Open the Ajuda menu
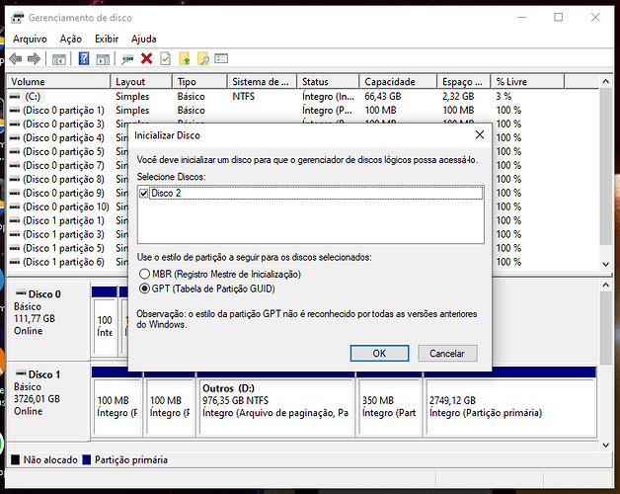The width and height of the screenshot is (620, 494). tap(143, 39)
